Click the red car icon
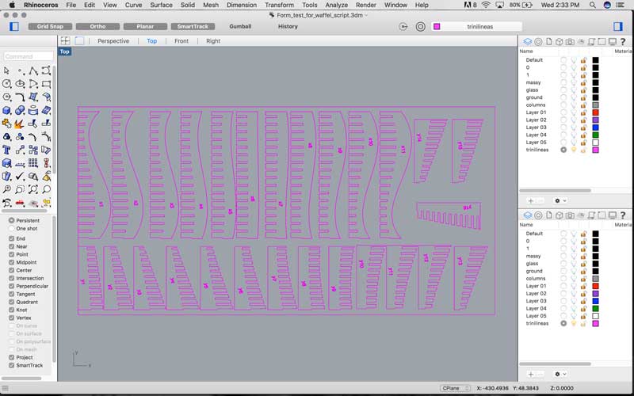Viewport: 634px width, 396px height. click(20, 203)
